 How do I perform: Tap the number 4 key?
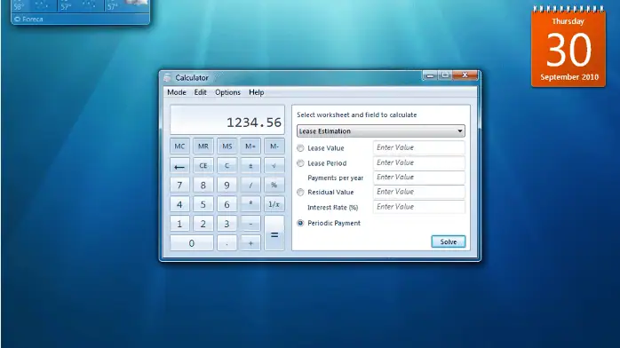179,204
